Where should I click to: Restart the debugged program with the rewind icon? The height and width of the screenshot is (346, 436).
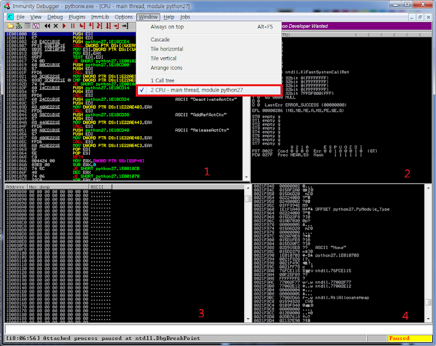[x=47, y=26]
